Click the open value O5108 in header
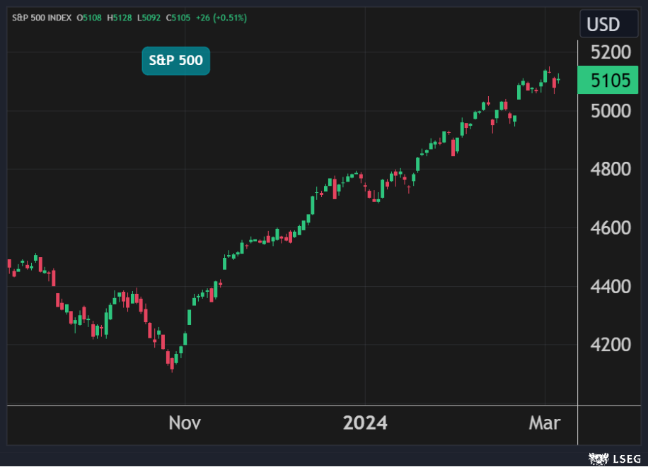 pos(90,18)
